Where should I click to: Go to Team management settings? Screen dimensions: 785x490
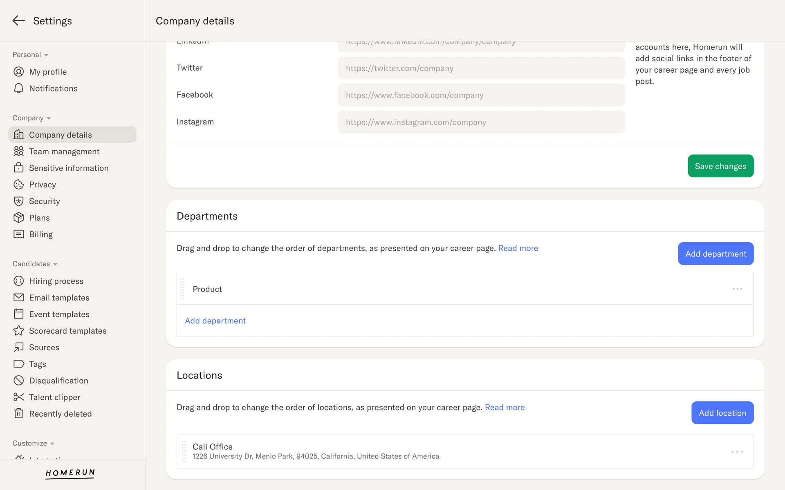point(64,151)
